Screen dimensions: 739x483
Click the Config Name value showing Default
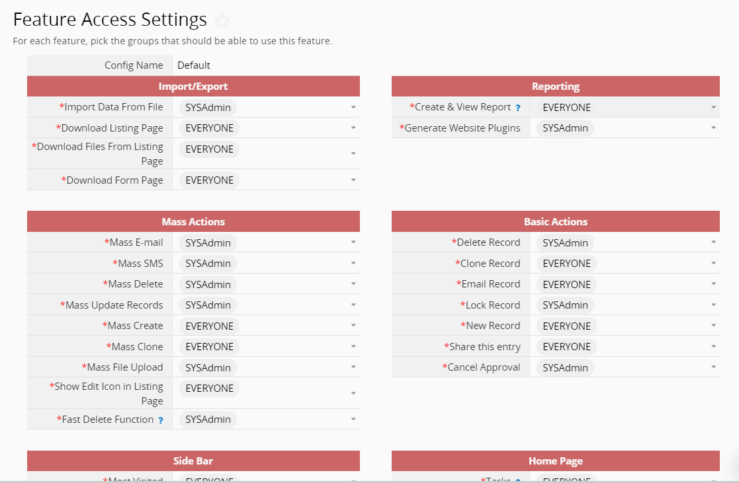[194, 65]
